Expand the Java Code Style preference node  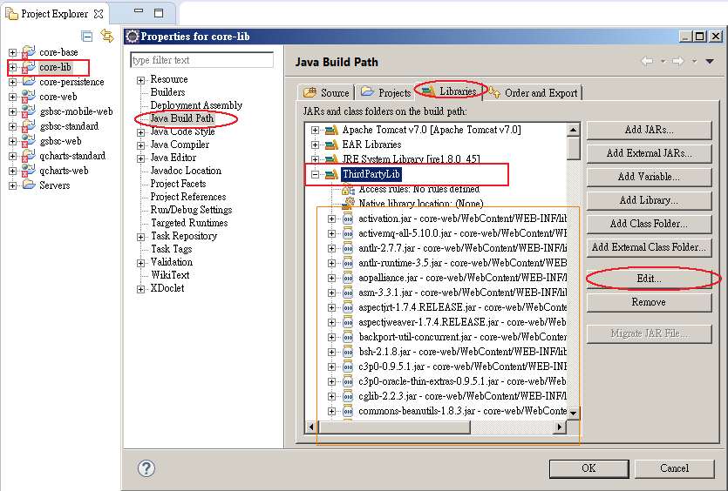tap(141, 132)
